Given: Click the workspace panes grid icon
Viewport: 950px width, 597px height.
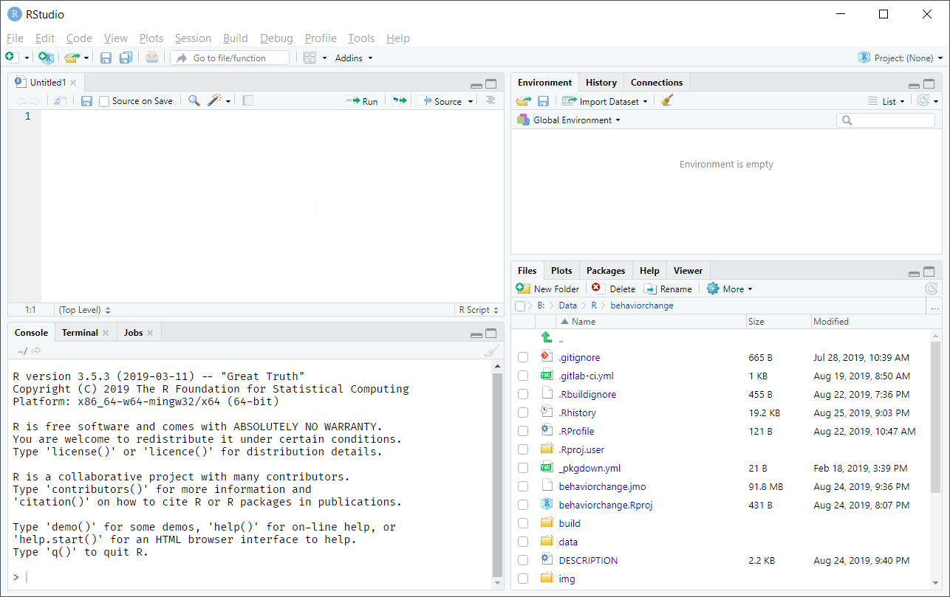Looking at the screenshot, I should (x=310, y=58).
